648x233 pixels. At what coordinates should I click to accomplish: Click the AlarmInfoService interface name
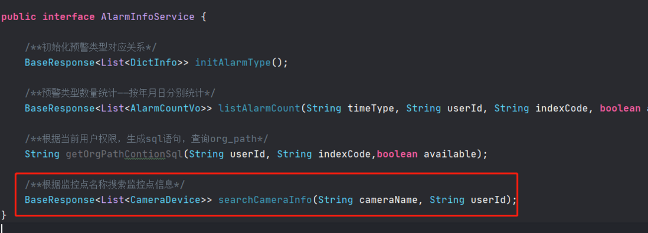148,17
